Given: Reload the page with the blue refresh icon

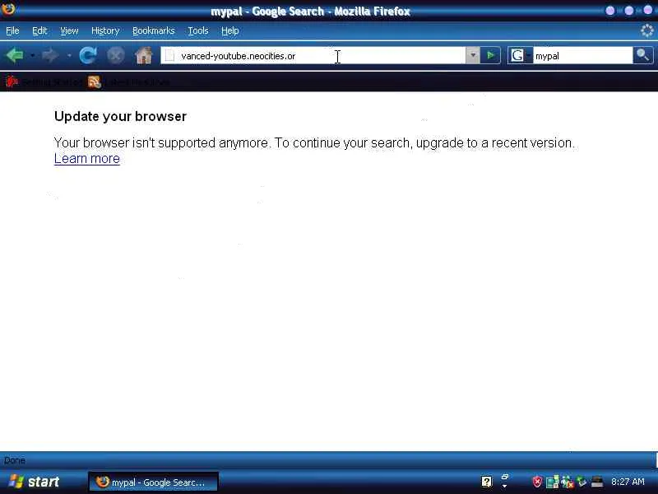Looking at the screenshot, I should [88, 55].
